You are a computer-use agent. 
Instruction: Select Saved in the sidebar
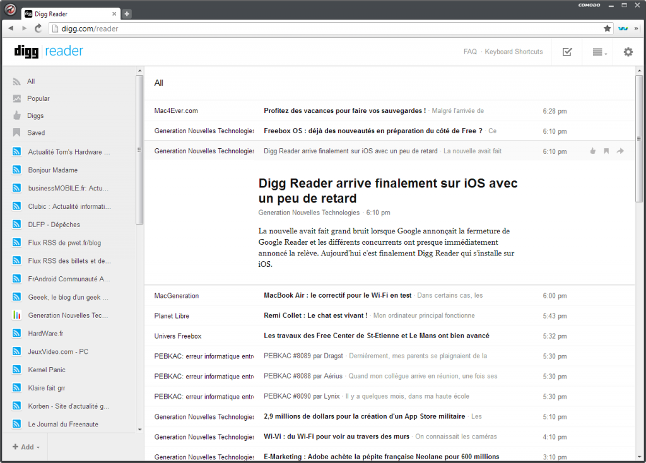pyautogui.click(x=36, y=132)
